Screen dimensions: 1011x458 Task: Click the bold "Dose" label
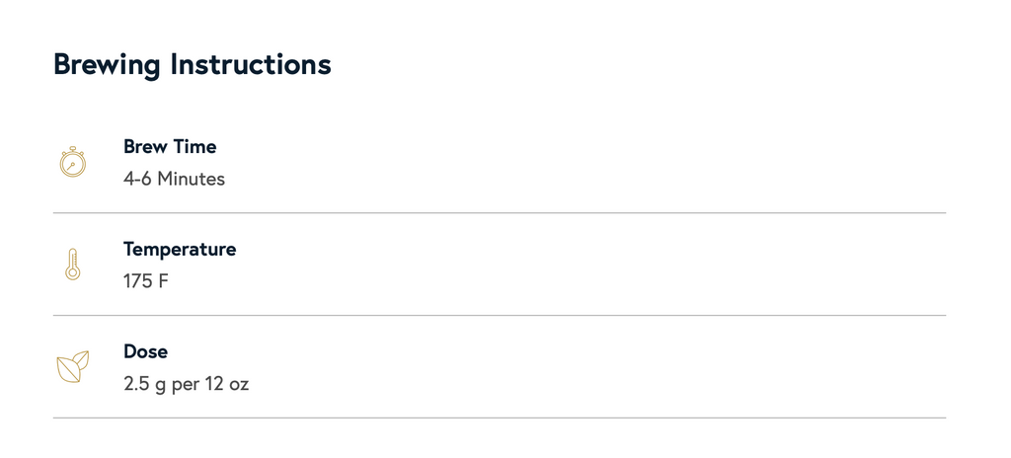coord(146,351)
